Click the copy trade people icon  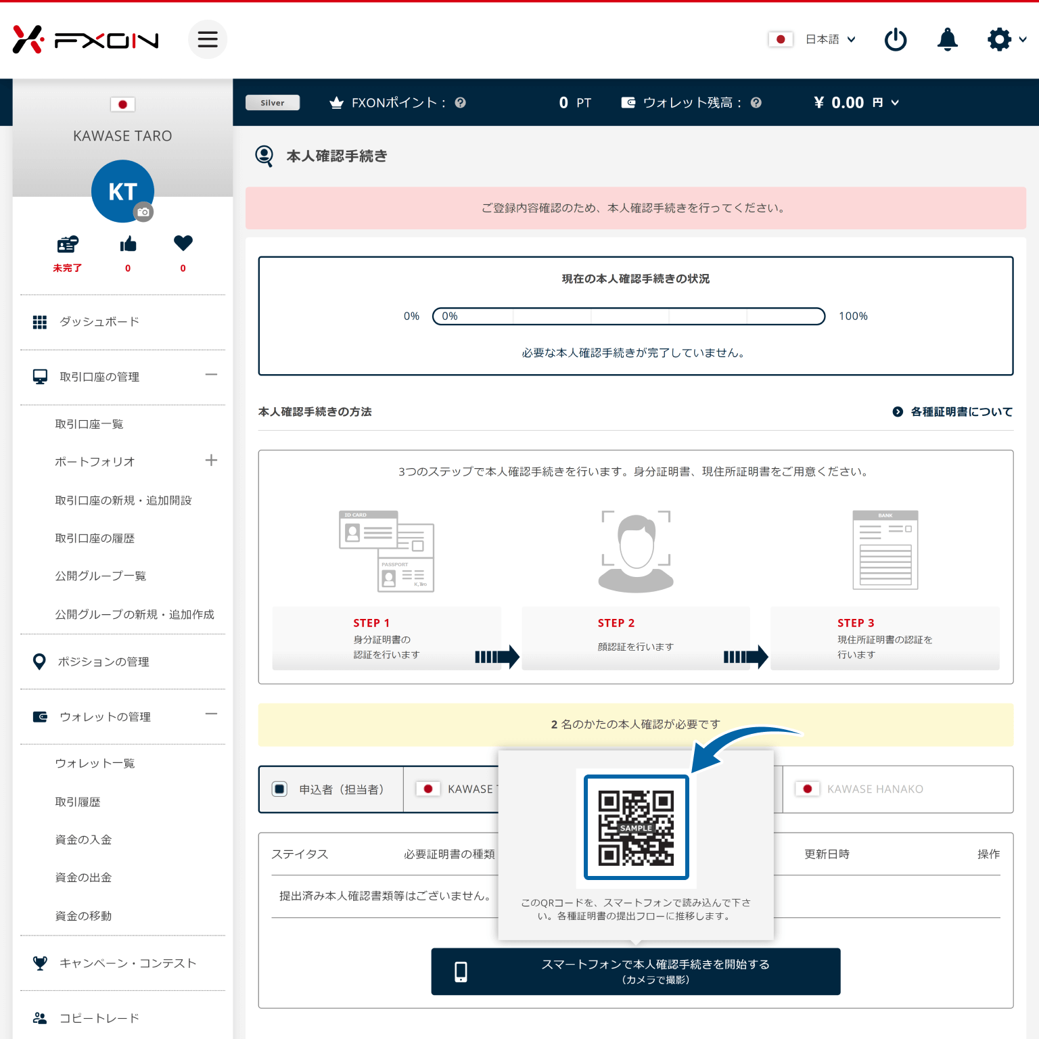click(41, 1018)
